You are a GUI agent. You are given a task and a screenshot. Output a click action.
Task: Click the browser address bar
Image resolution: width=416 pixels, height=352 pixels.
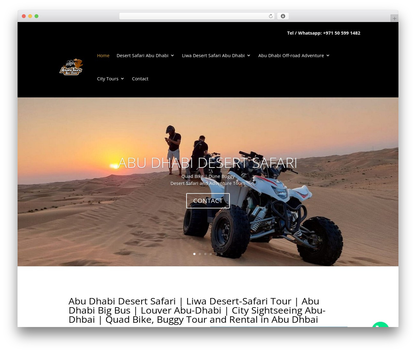pyautogui.click(x=197, y=16)
